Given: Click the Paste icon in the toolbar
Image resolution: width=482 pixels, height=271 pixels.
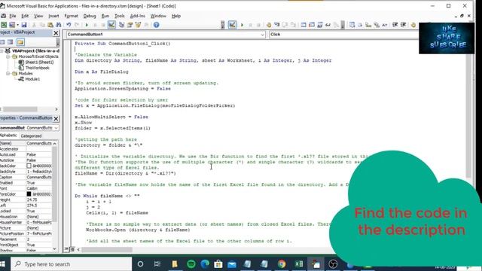Looking at the screenshot, I should 50,25.
